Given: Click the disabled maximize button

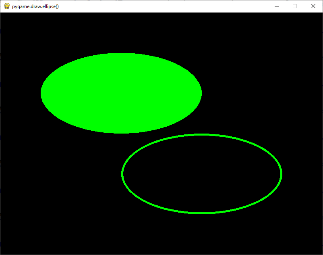Looking at the screenshot, I should tap(295, 6).
